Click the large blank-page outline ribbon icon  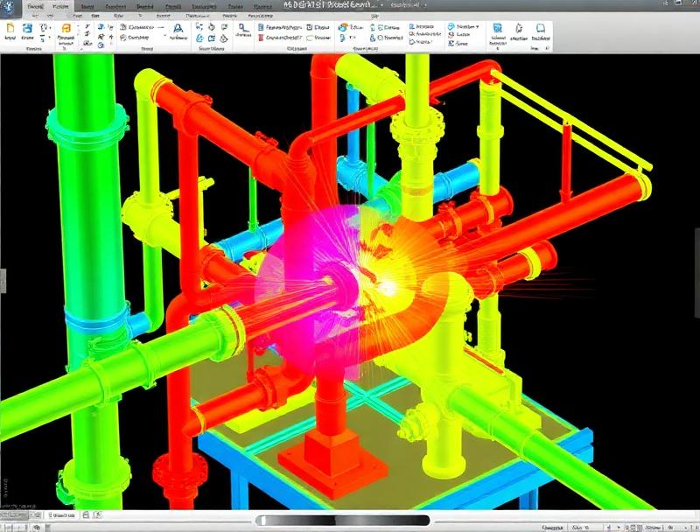pyautogui.click(x=541, y=29)
